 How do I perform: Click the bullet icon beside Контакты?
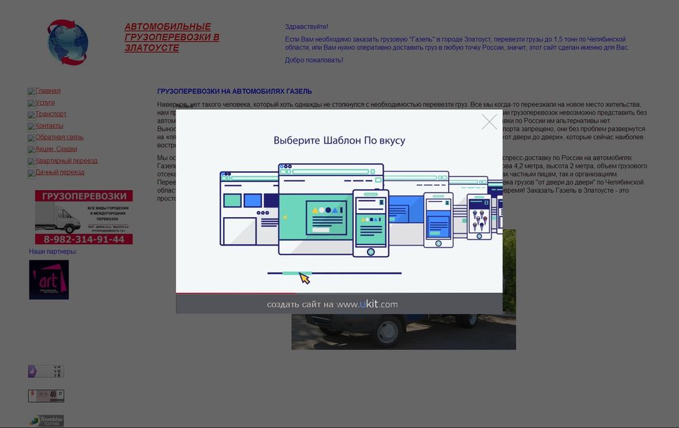(x=32, y=127)
